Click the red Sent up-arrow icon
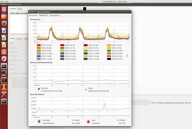 [88, 122]
